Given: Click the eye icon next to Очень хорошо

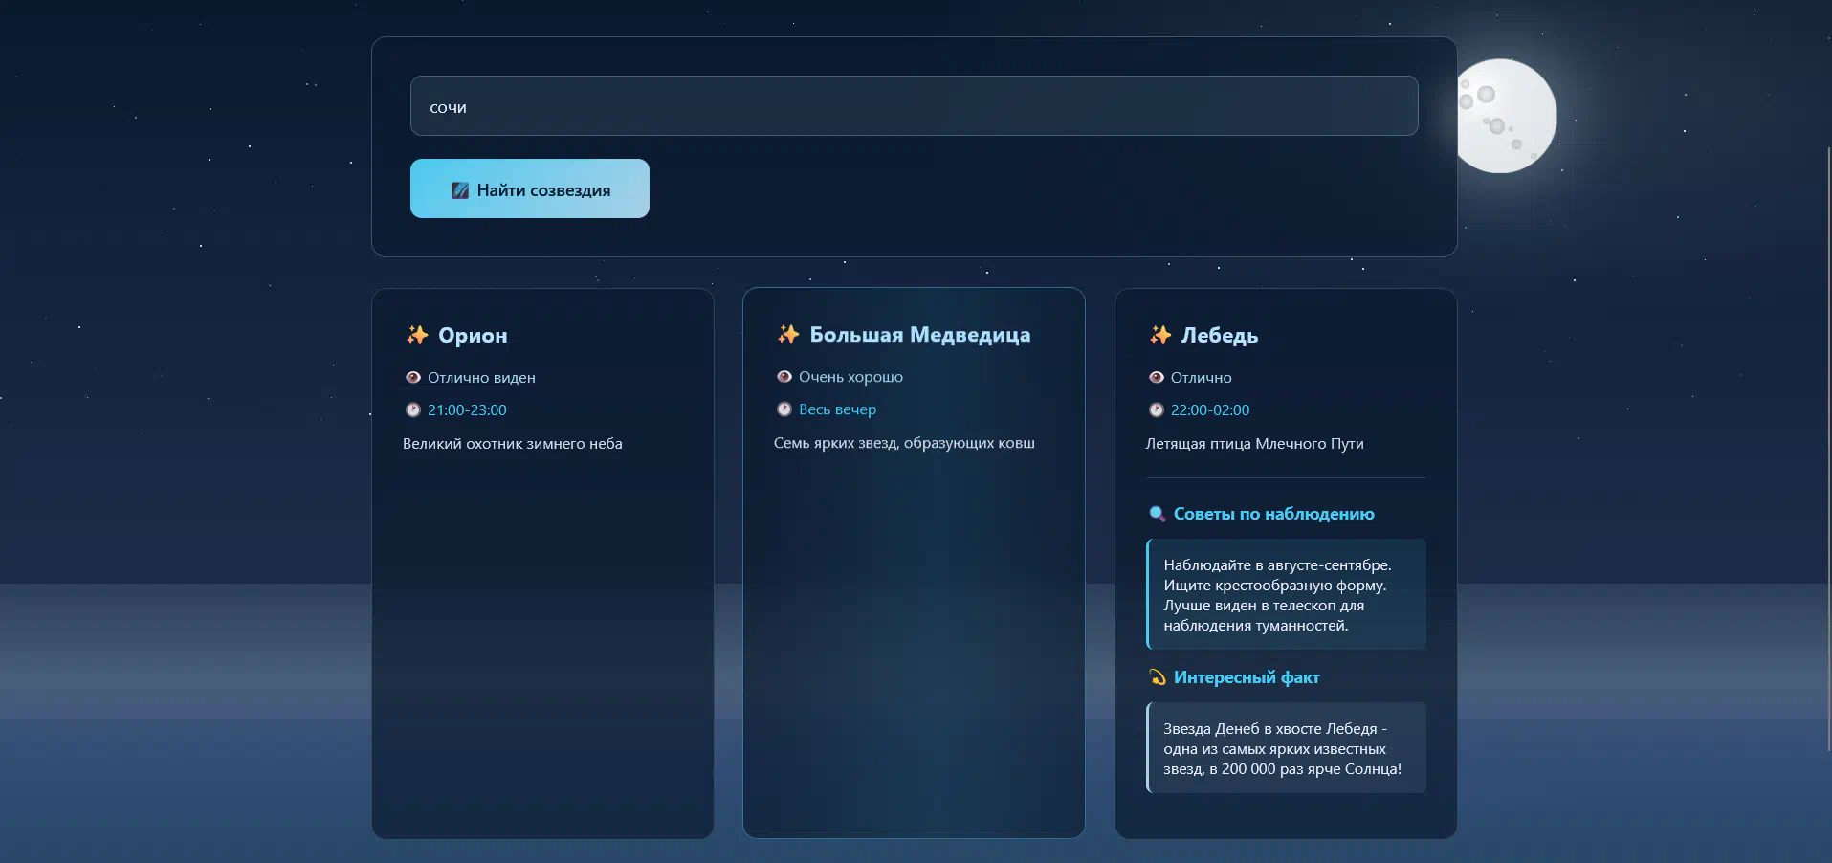Looking at the screenshot, I should tap(784, 377).
